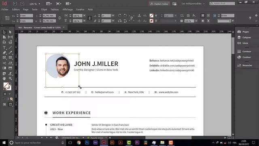Screen dimensions: 259x146
Task: Select the Page tool
Action: coord(4,37)
